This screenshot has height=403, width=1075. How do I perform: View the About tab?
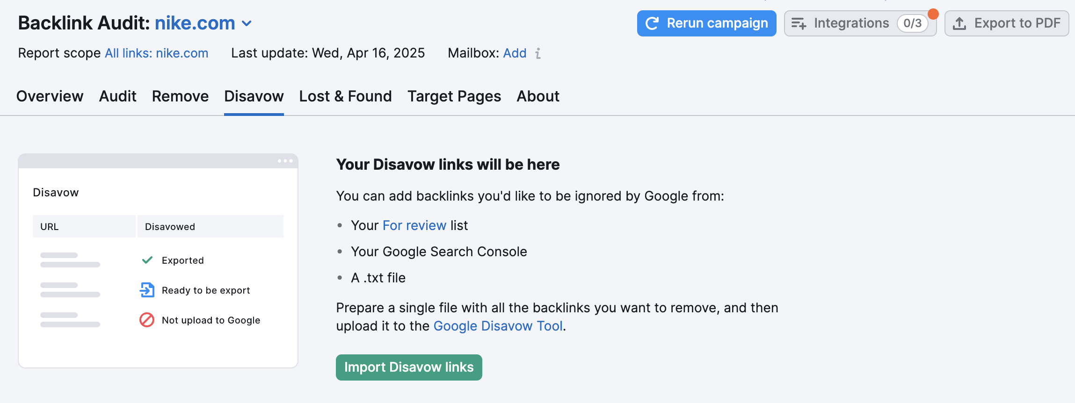(538, 96)
